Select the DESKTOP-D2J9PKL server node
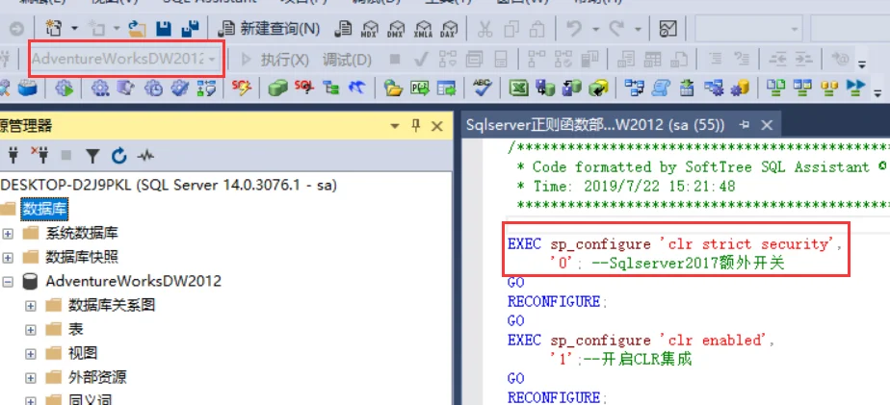The width and height of the screenshot is (890, 405). click(170, 185)
